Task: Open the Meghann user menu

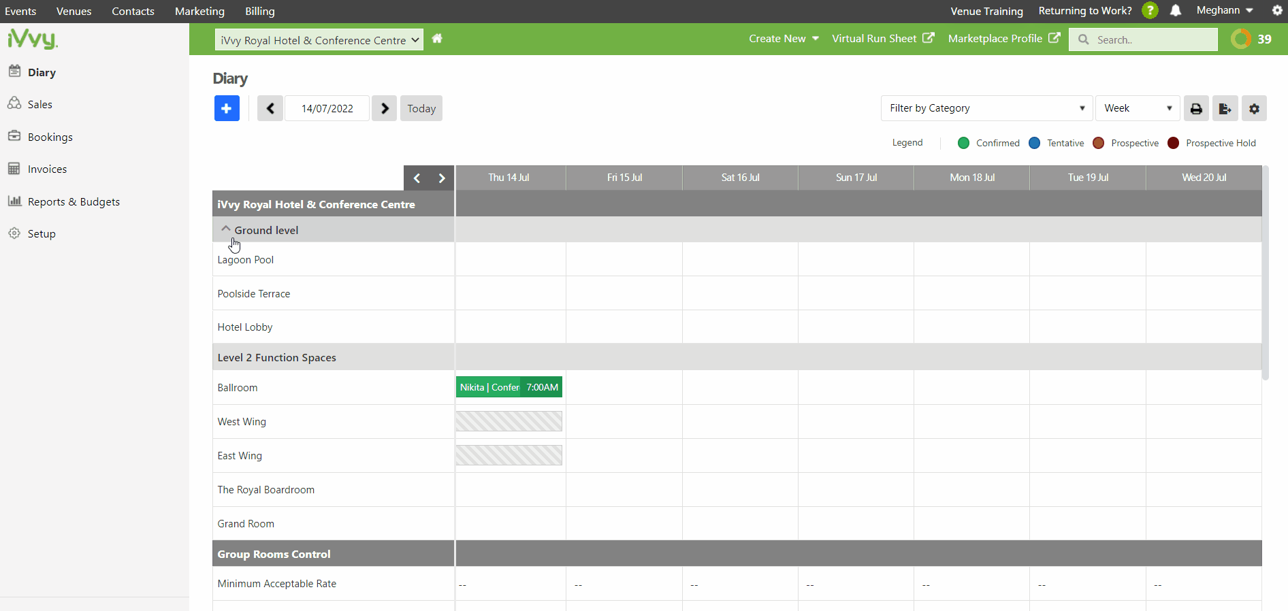Action: [1225, 10]
